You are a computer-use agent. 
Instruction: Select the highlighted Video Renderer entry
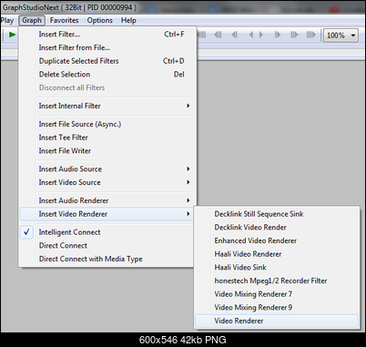point(277,321)
